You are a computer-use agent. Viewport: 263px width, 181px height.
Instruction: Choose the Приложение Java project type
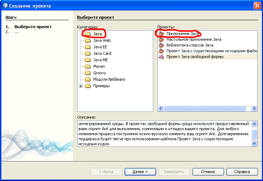[183, 34]
